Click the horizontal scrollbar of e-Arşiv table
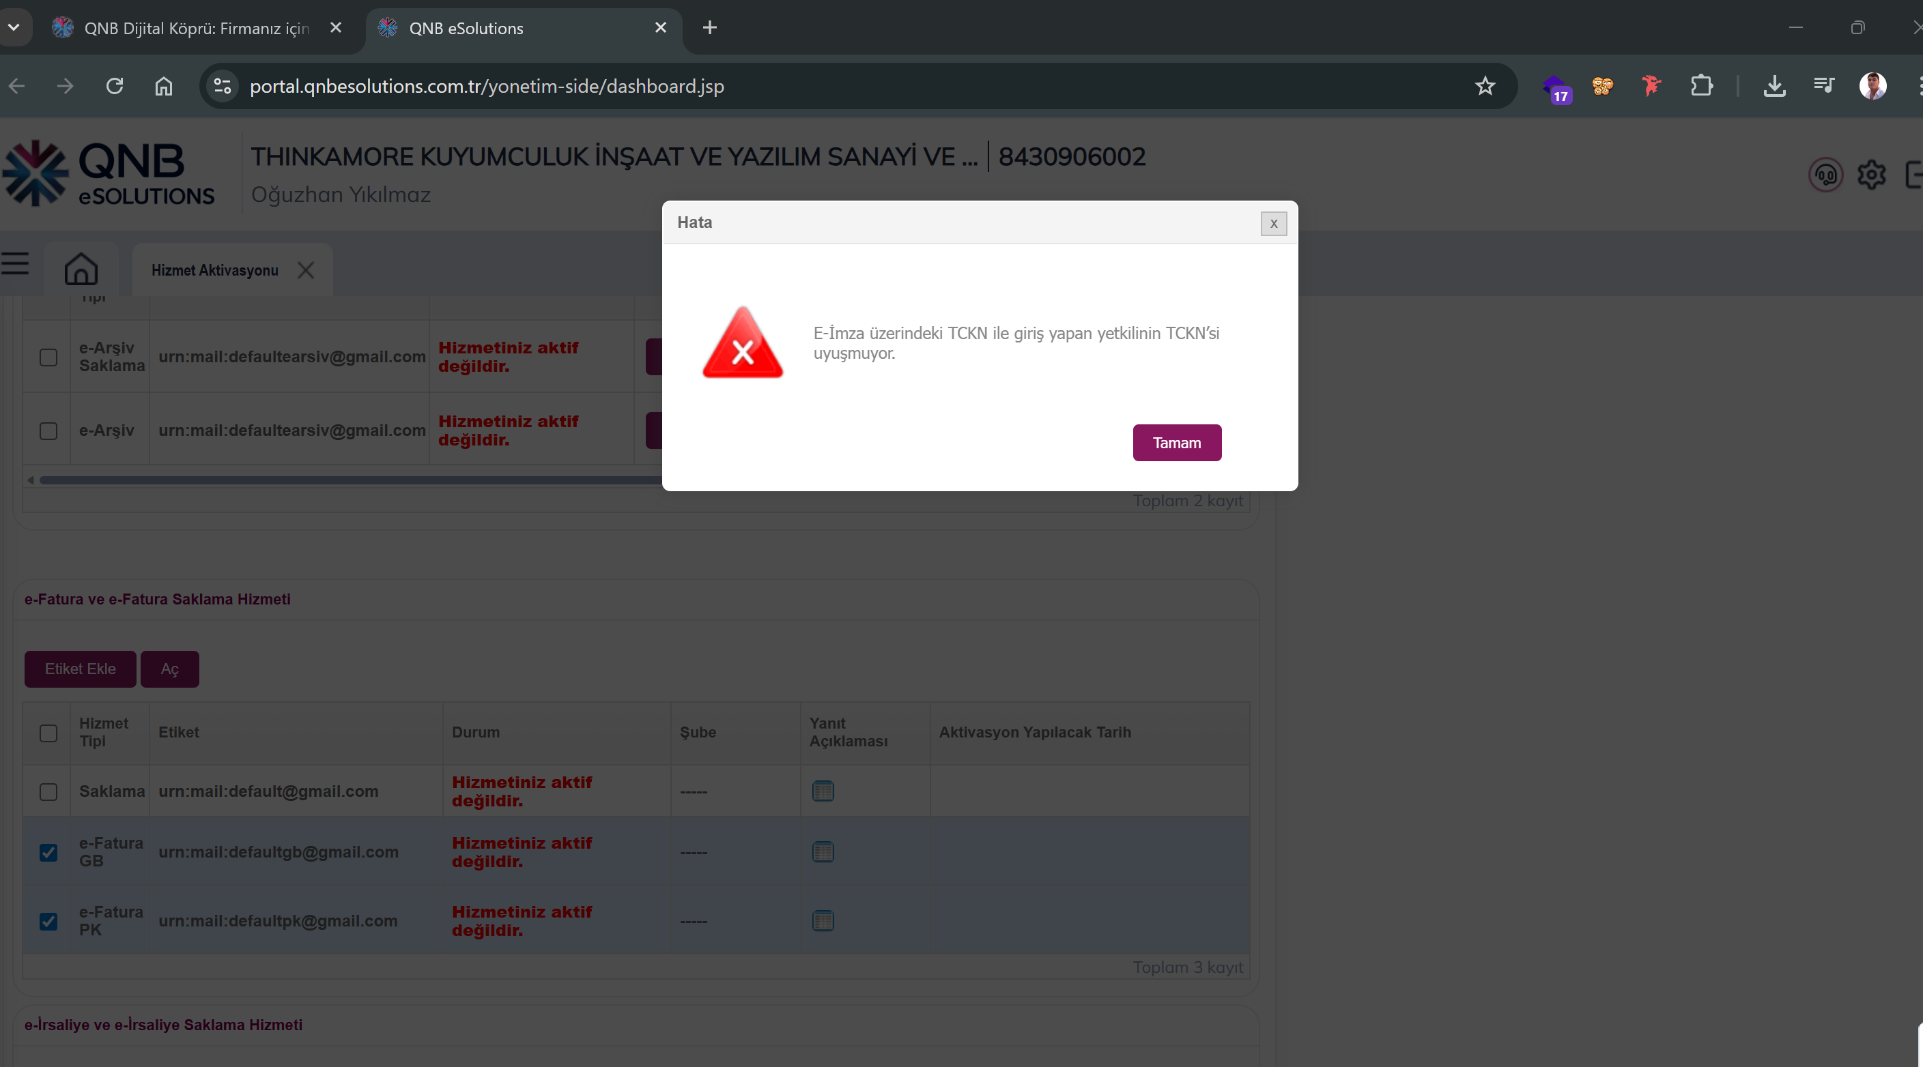1923x1067 pixels. [x=351, y=480]
